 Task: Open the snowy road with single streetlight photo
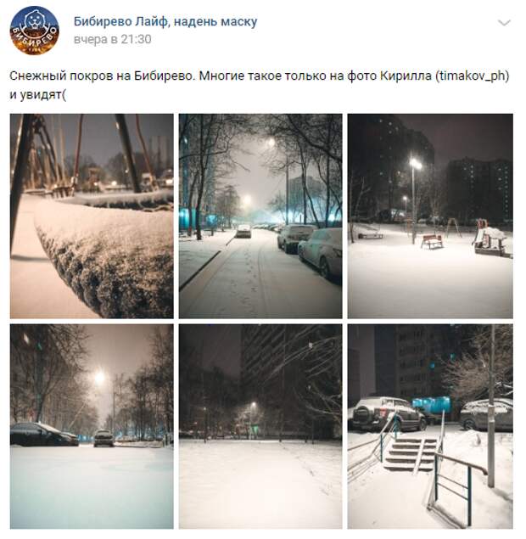click(92, 426)
